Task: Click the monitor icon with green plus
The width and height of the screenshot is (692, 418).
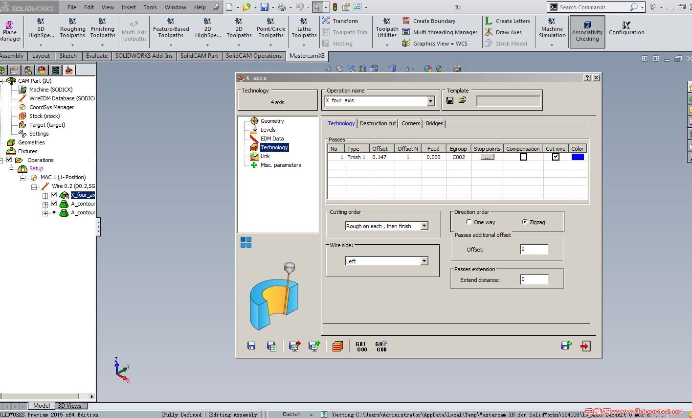Action: pos(314,346)
